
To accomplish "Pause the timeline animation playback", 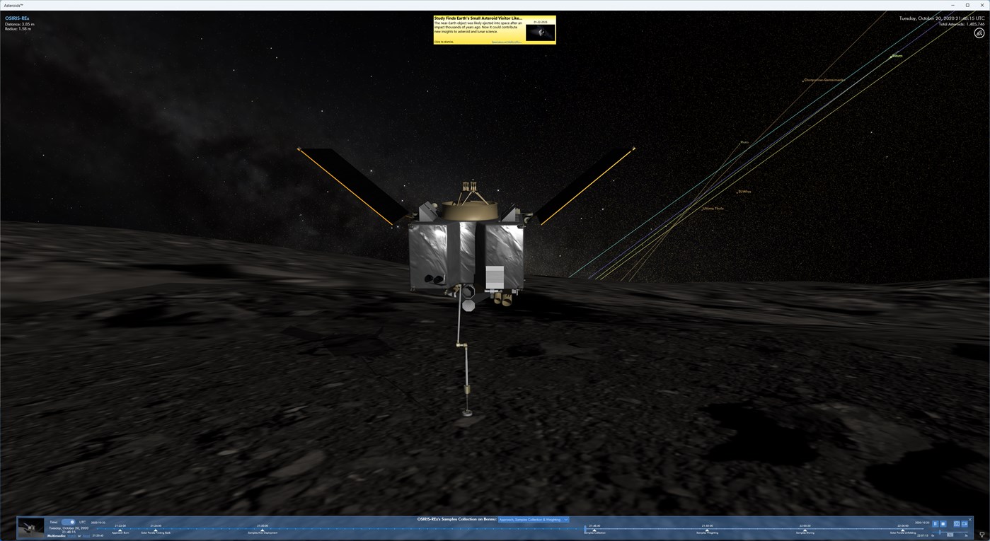I will click(936, 523).
